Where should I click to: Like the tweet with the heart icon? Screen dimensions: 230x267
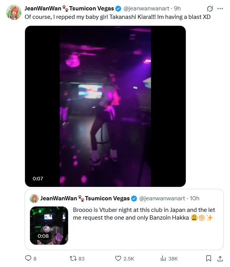[x=118, y=258]
